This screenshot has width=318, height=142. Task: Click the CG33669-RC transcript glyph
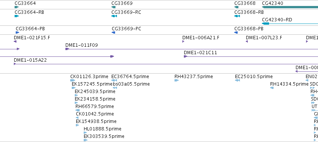[x=114, y=16]
